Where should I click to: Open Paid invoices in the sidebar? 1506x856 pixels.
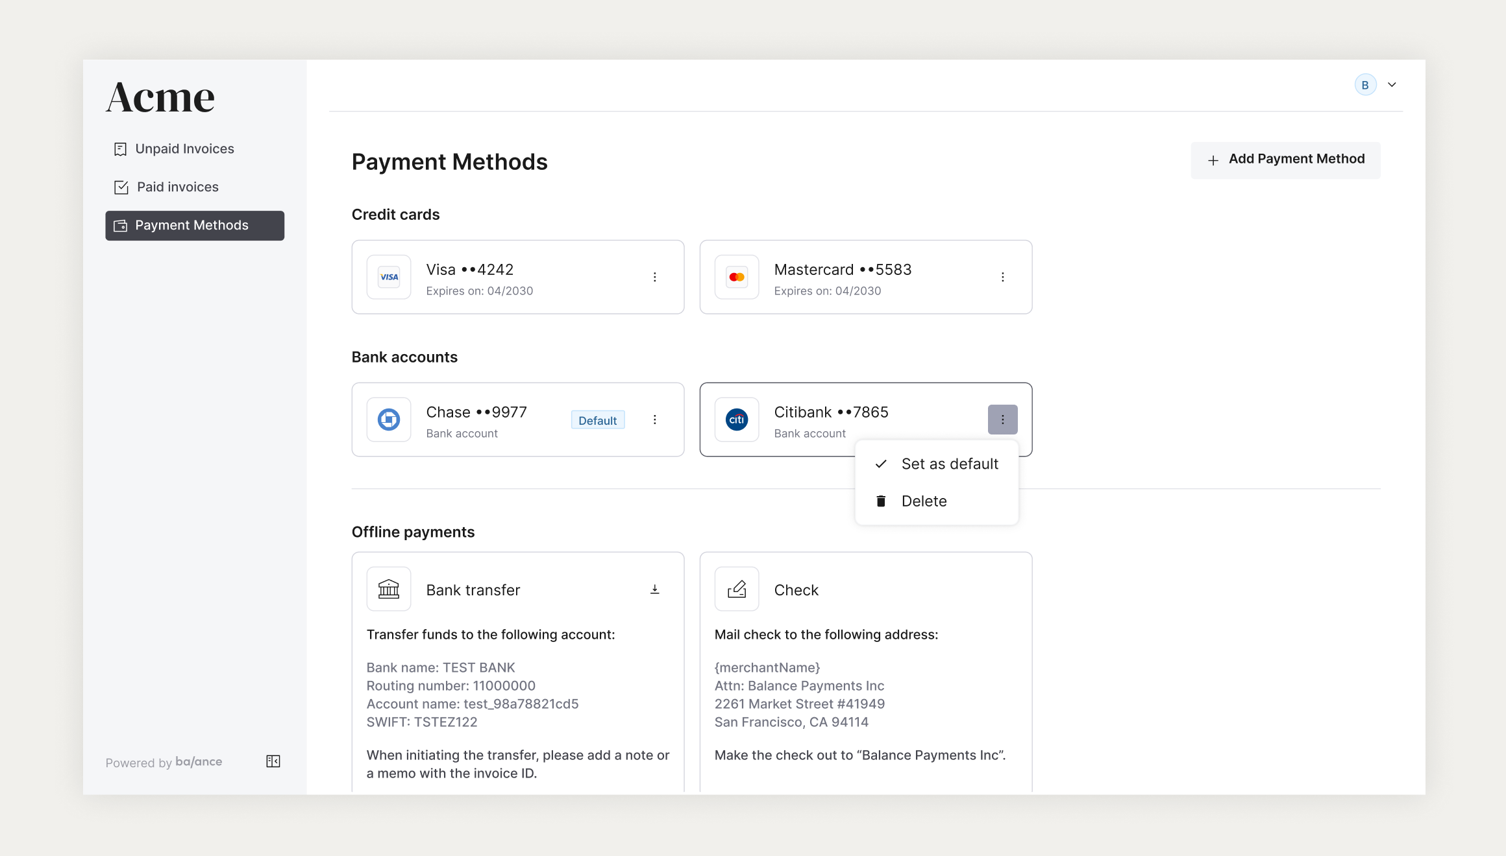[x=195, y=187]
